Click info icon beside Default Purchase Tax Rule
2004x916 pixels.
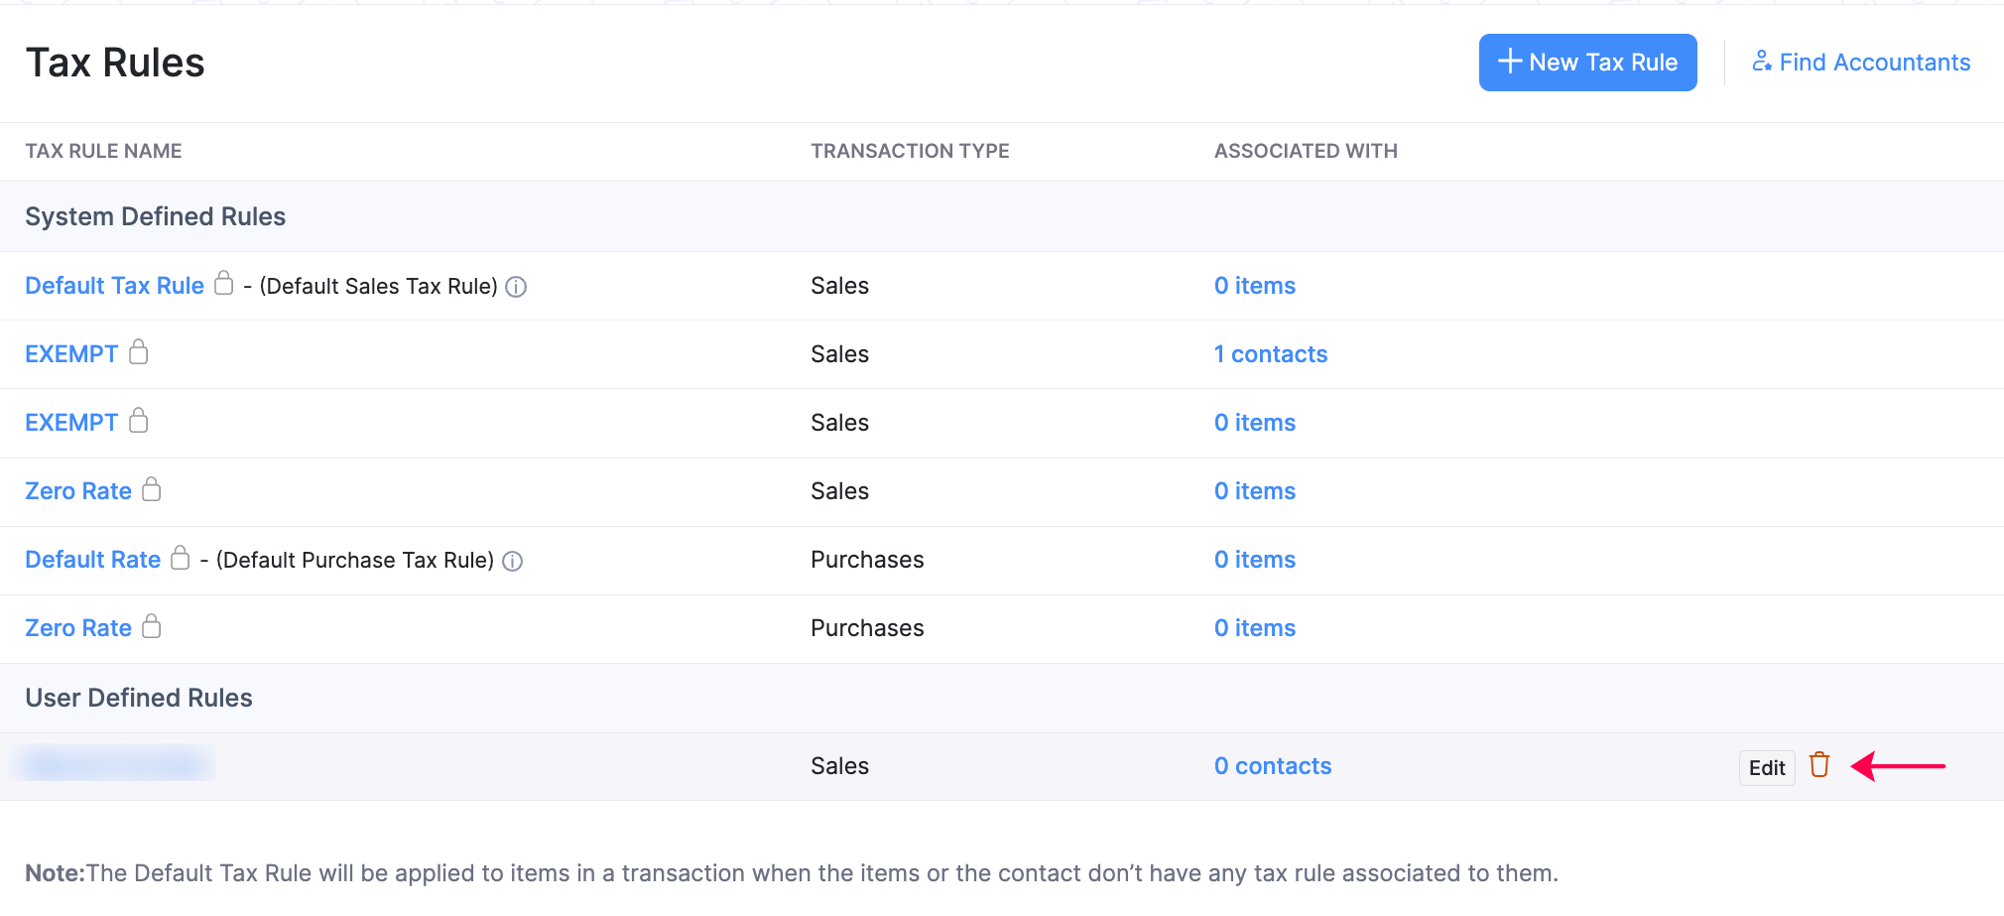512,561
